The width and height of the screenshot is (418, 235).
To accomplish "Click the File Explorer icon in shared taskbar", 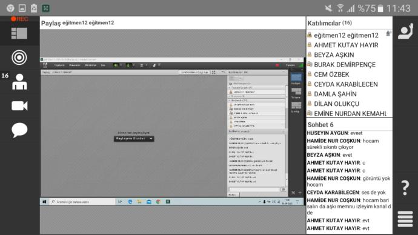I will (139, 202).
